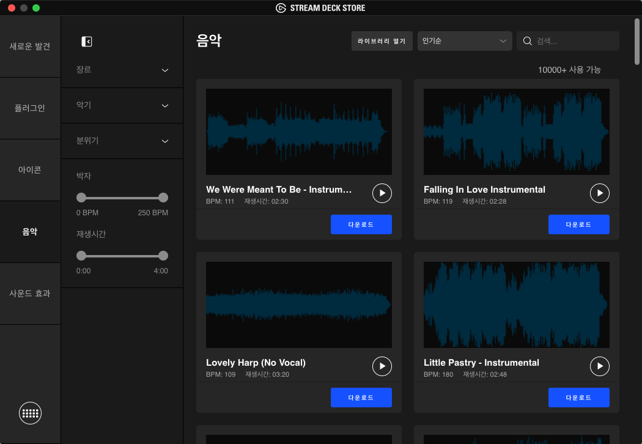Play We Were Meant To Be preview
Screen dimensions: 642x444
(x=382, y=193)
